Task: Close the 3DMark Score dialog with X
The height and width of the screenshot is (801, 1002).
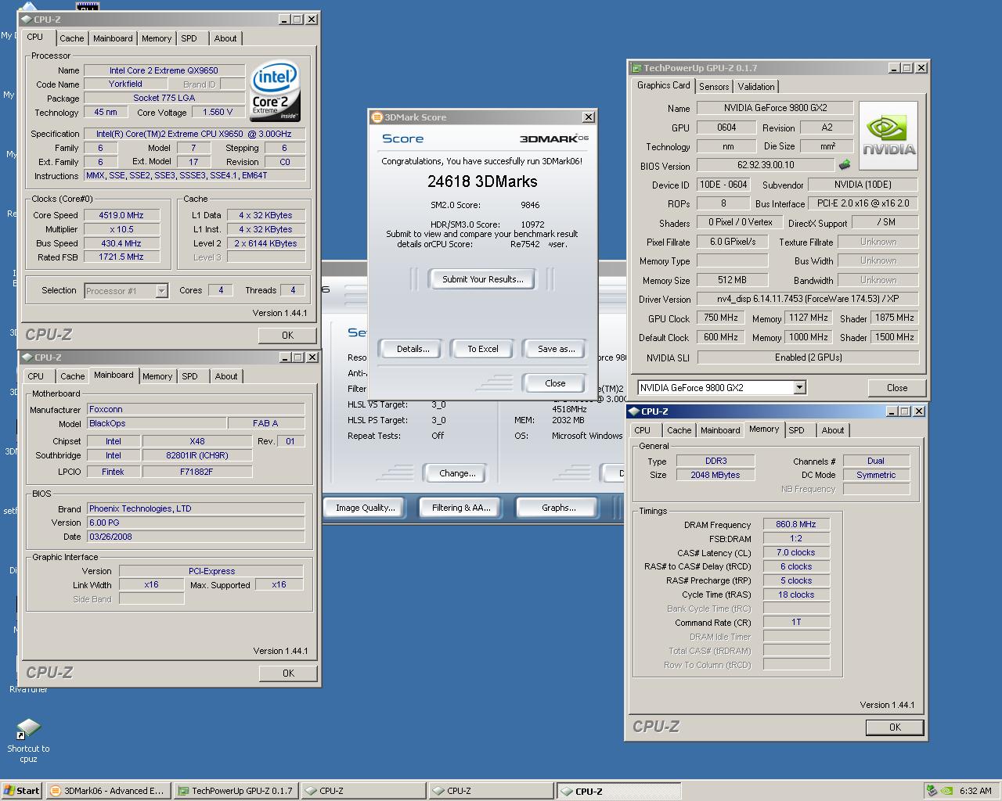Action: pyautogui.click(x=588, y=117)
